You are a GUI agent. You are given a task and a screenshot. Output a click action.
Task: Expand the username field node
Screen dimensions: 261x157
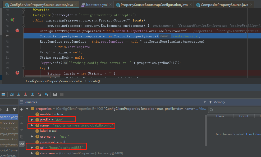click(32, 137)
